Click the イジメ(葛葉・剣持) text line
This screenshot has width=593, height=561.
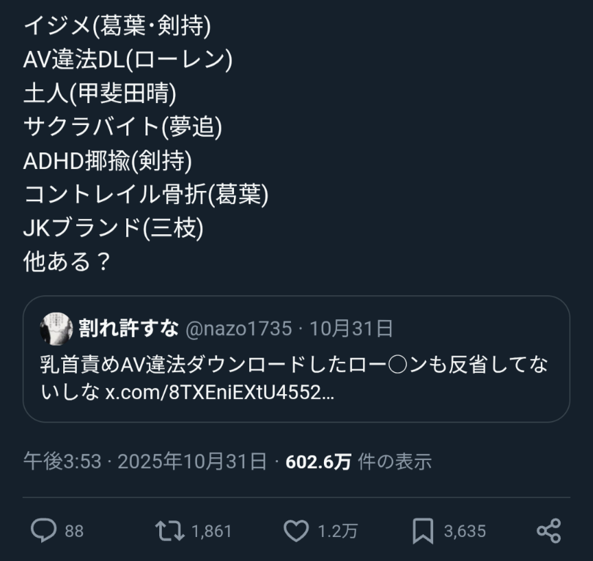click(x=117, y=26)
